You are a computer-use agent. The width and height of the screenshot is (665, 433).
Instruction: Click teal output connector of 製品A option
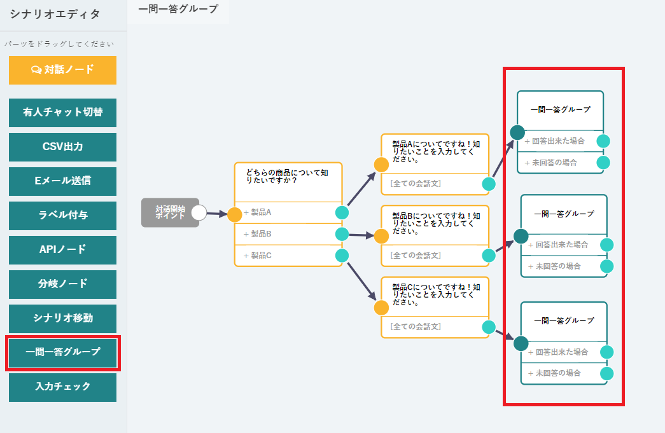click(342, 213)
